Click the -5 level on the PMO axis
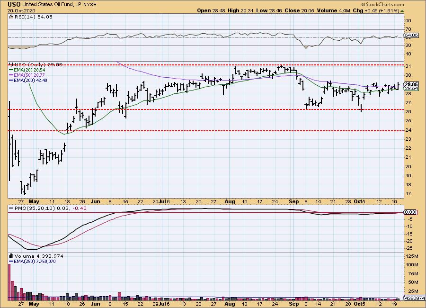Image resolution: width=426 pixels, height=308 pixels. click(410, 219)
